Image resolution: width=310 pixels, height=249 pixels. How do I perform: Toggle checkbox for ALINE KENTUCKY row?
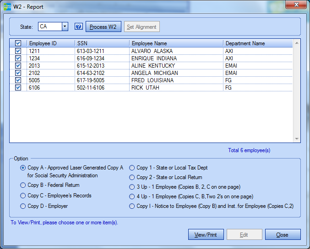18,66
